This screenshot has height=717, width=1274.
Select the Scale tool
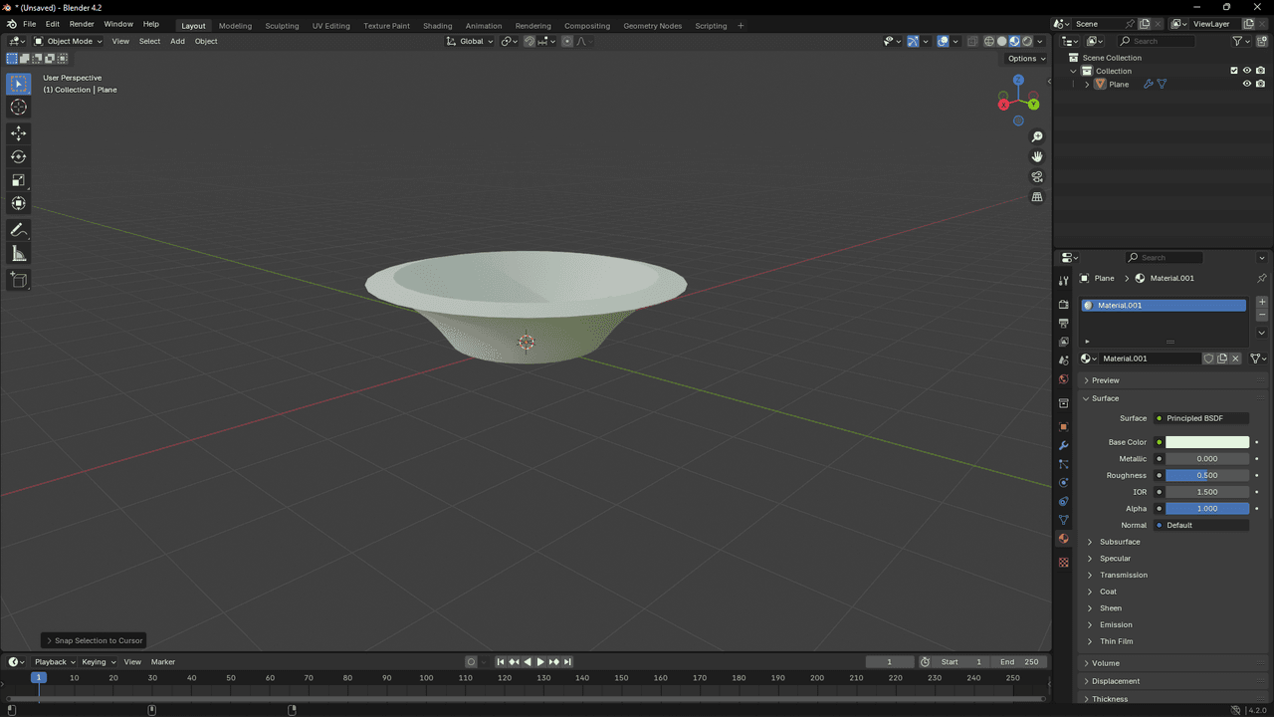(18, 180)
